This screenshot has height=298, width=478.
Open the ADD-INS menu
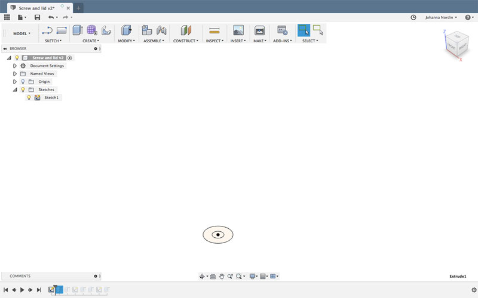click(282, 41)
